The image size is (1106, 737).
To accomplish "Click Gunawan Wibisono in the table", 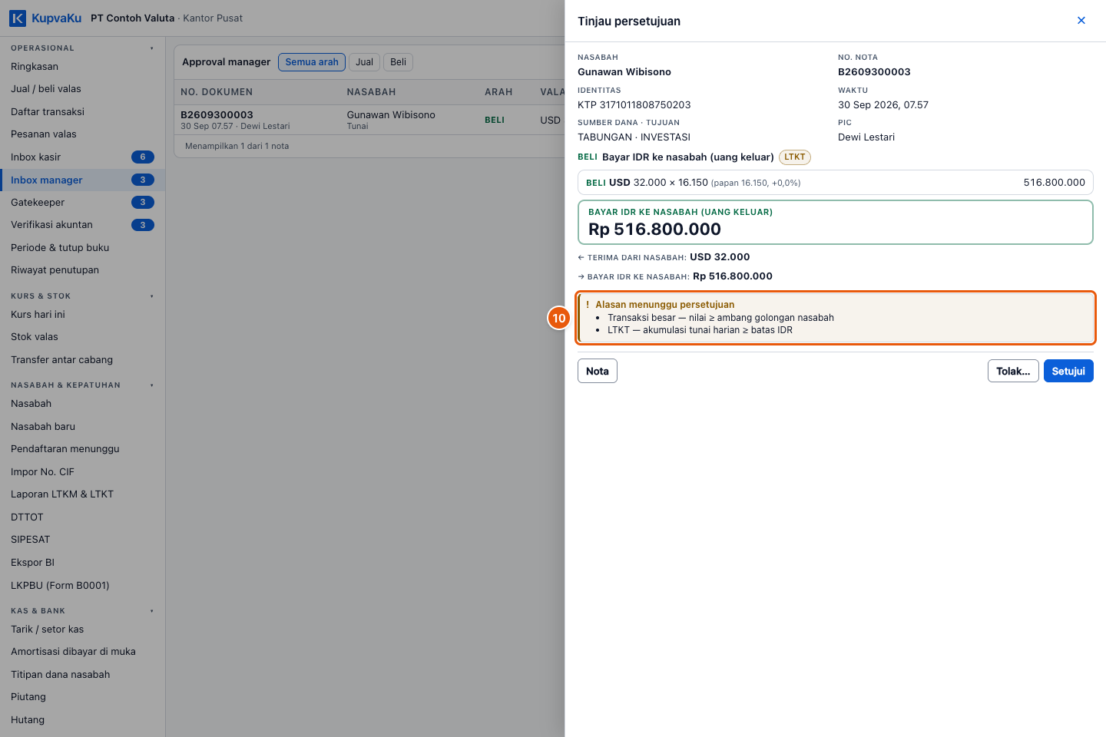I will point(391,115).
